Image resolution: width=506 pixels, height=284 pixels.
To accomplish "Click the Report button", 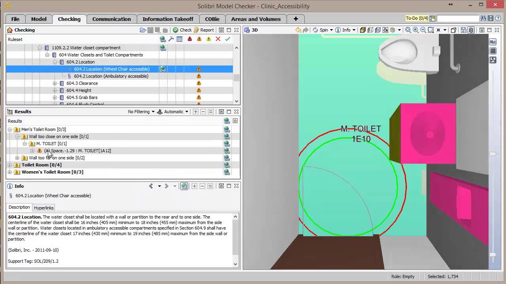I will pyautogui.click(x=204, y=30).
